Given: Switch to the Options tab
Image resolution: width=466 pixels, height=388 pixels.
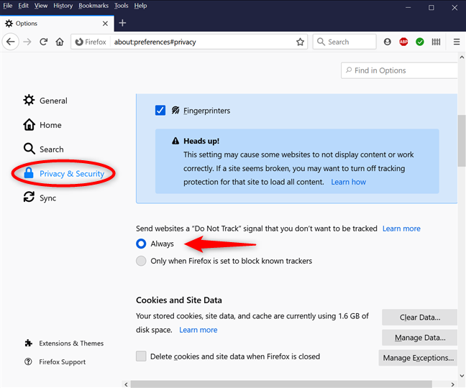Looking at the screenshot, I should click(x=57, y=24).
